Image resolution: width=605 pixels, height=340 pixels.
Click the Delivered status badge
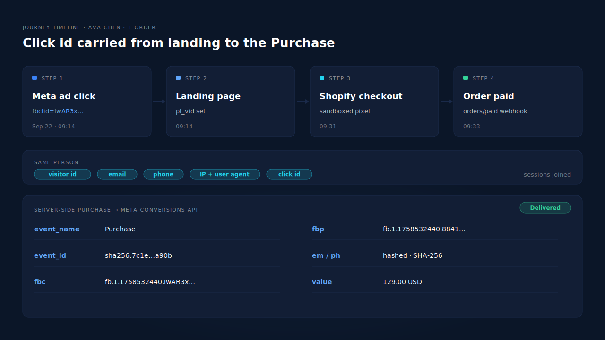(545, 208)
